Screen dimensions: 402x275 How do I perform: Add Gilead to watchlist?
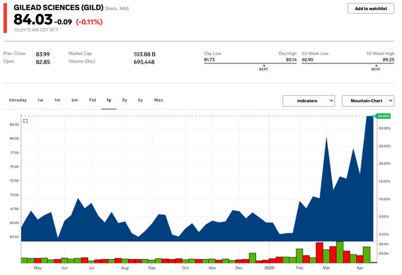(371, 9)
